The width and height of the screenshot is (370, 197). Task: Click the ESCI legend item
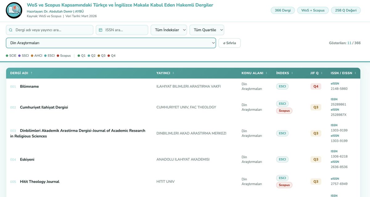49,56
